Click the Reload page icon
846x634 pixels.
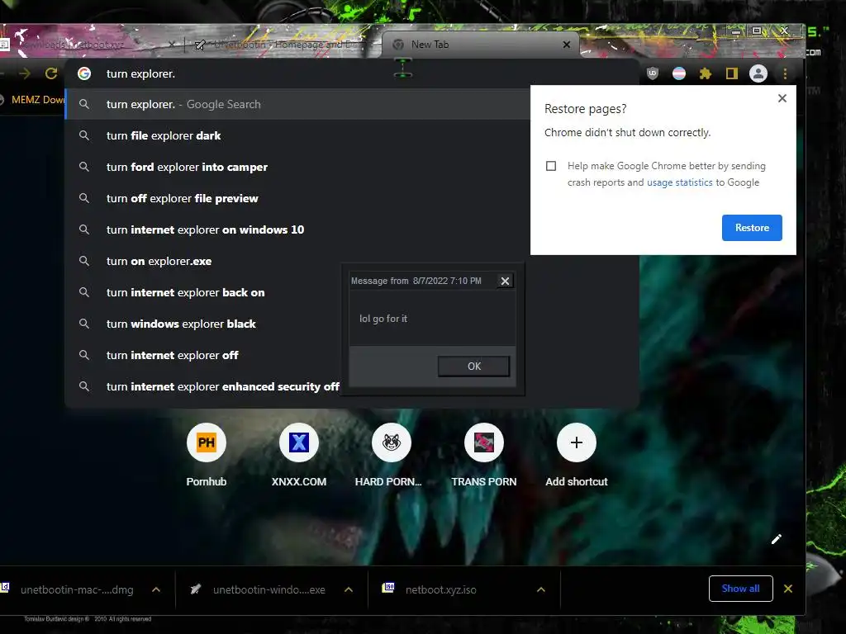[x=51, y=73]
